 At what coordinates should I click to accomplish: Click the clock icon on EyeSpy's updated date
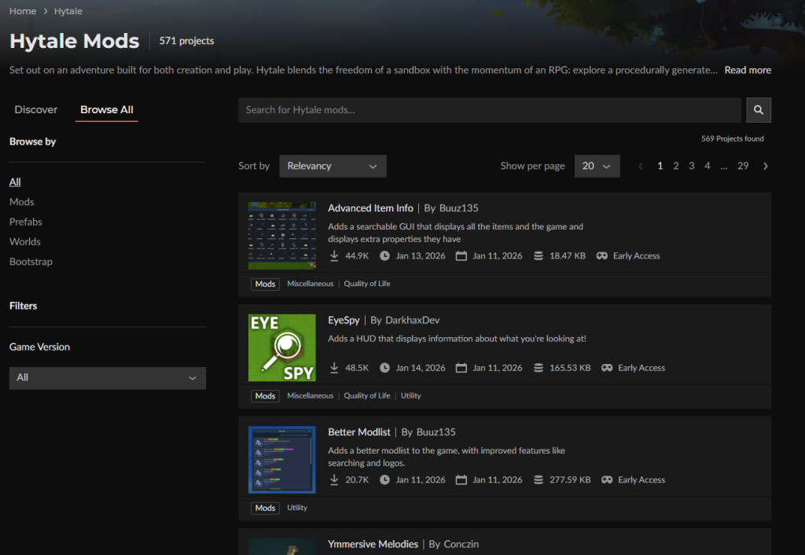pyautogui.click(x=384, y=367)
